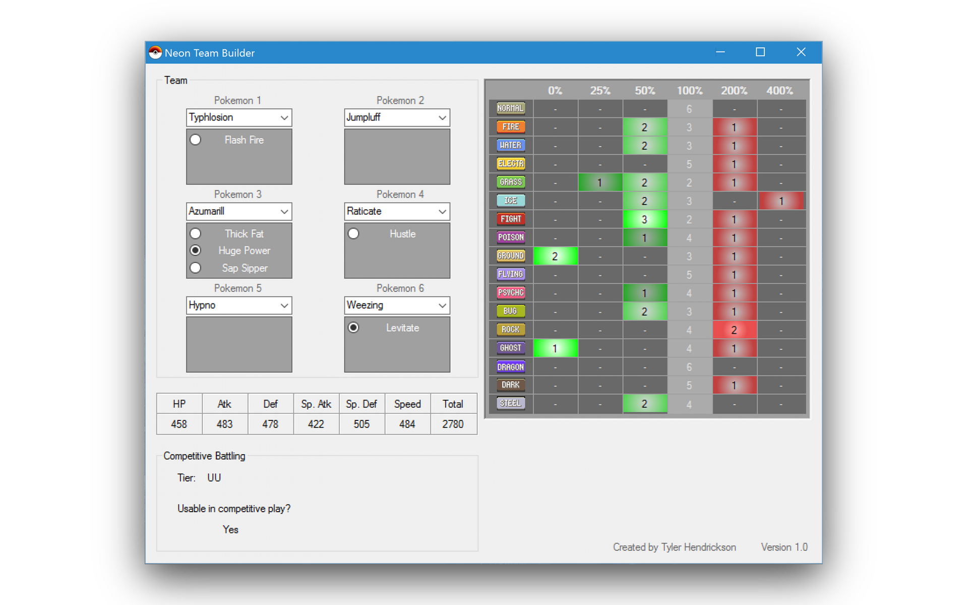Image resolution: width=968 pixels, height=605 pixels.
Task: Click the 100% column header
Action: (x=690, y=91)
